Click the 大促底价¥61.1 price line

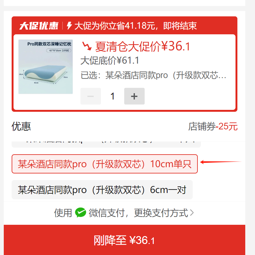(x=110, y=60)
